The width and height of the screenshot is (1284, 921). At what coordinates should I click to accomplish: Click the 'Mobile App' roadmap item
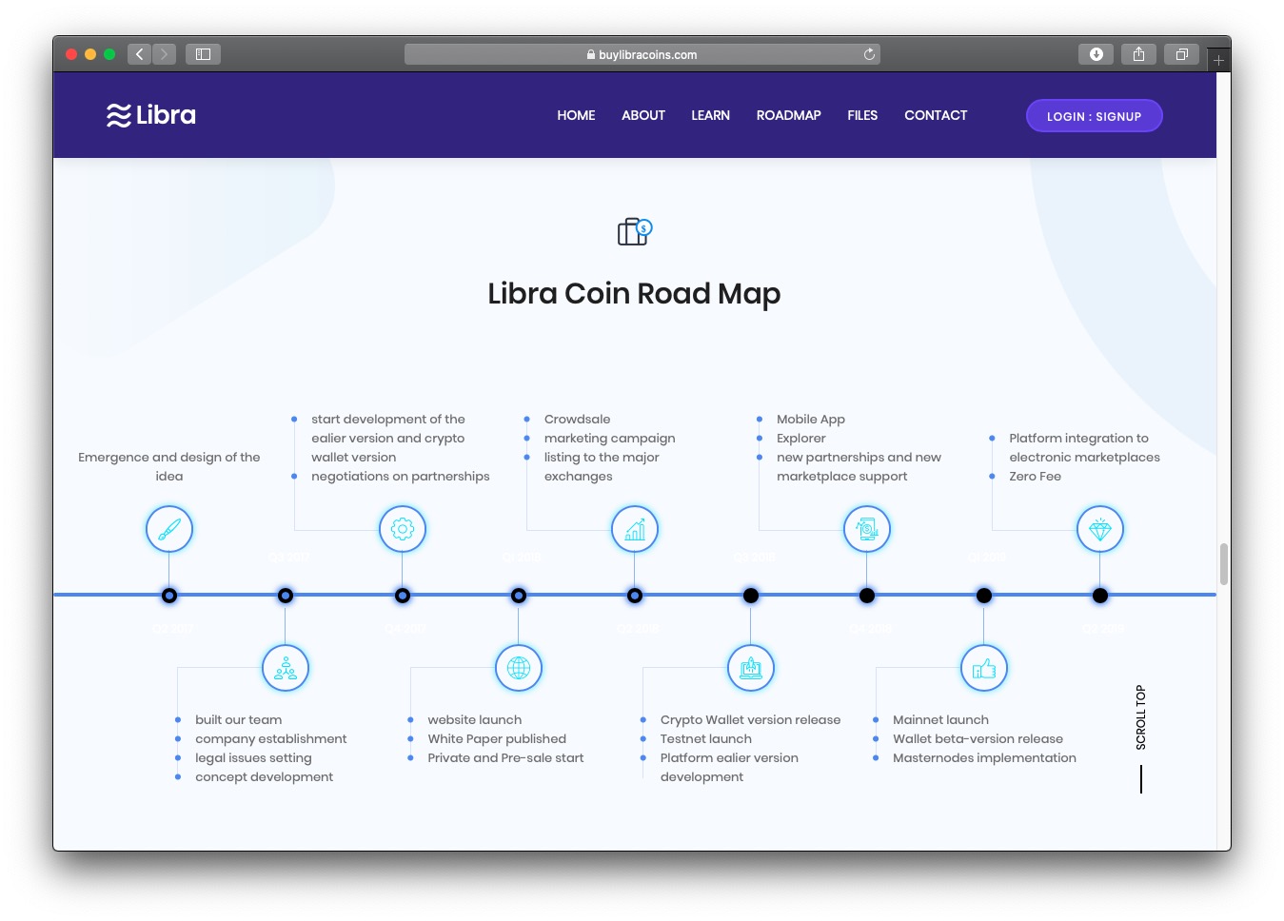tap(811, 420)
